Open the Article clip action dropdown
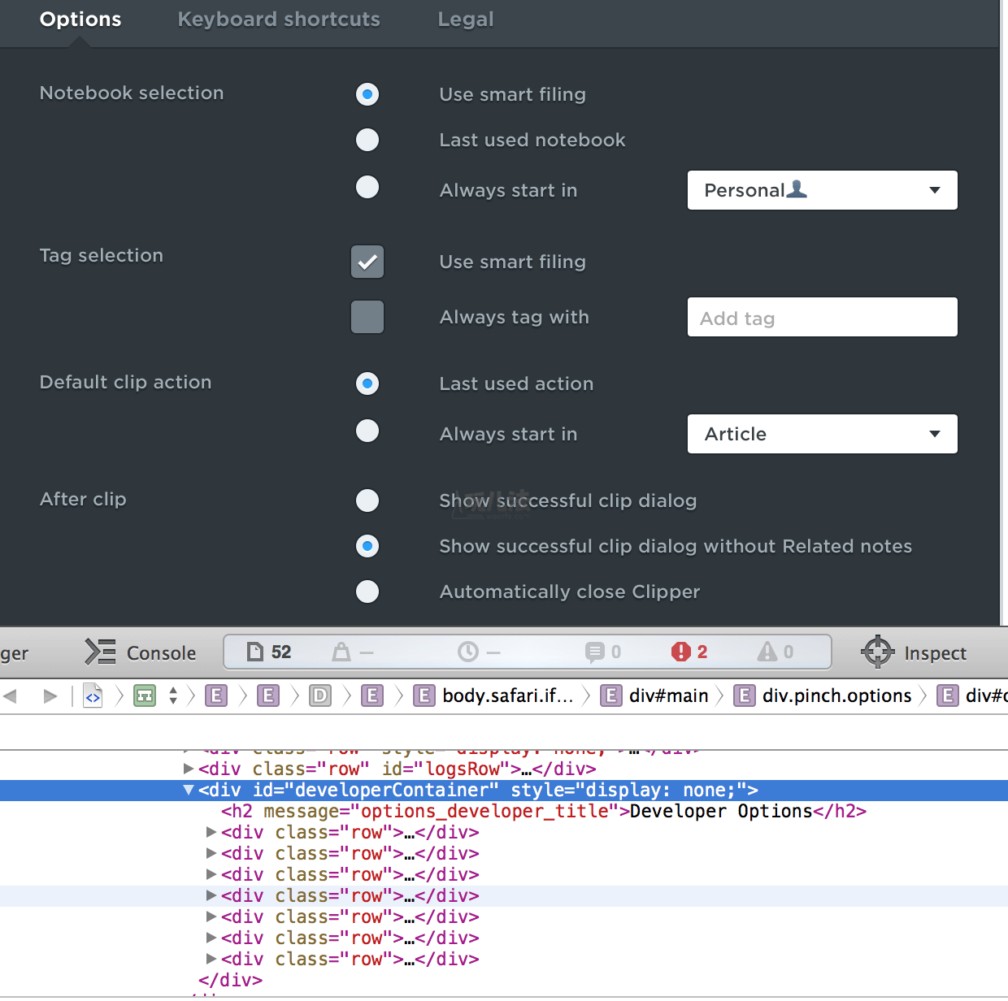This screenshot has height=1001, width=1008. (x=823, y=434)
